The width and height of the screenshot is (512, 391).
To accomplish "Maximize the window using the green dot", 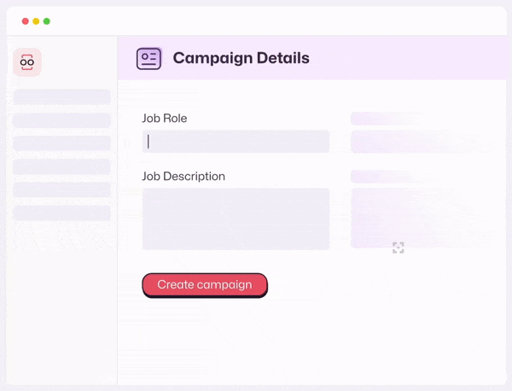I will 47,21.
